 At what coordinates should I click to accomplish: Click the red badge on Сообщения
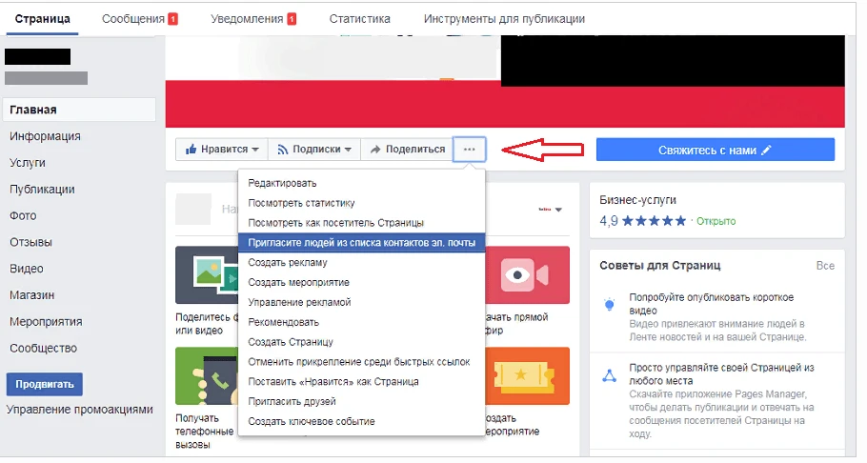[x=173, y=19]
